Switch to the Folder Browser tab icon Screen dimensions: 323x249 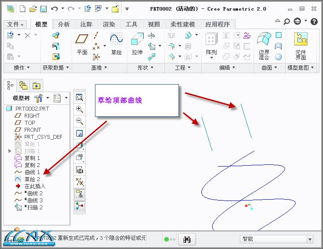point(23,85)
